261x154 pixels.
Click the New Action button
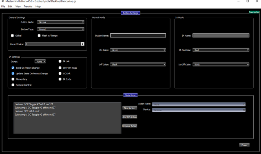coord(130,108)
